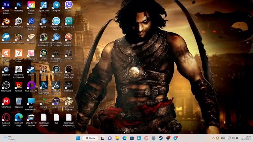
Task: Select the Recycle Bin (Корзина) icon
Action: click(x=19, y=103)
